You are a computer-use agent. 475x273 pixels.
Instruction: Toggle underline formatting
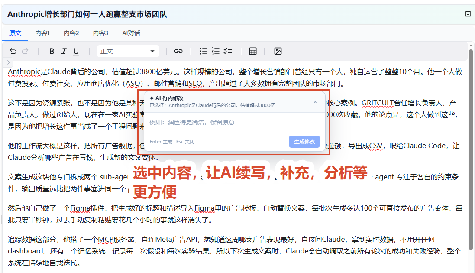pos(76,51)
